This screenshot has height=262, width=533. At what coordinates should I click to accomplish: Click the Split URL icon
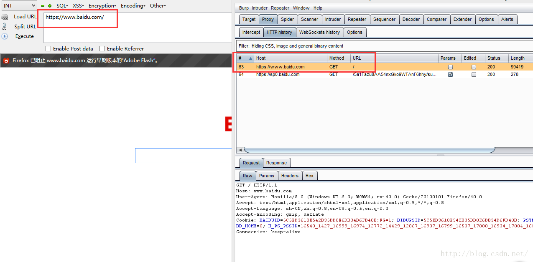coord(5,26)
